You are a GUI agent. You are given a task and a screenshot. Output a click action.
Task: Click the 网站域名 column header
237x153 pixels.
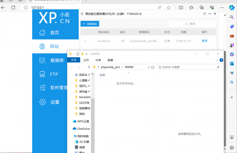pyautogui.click(x=104, y=32)
